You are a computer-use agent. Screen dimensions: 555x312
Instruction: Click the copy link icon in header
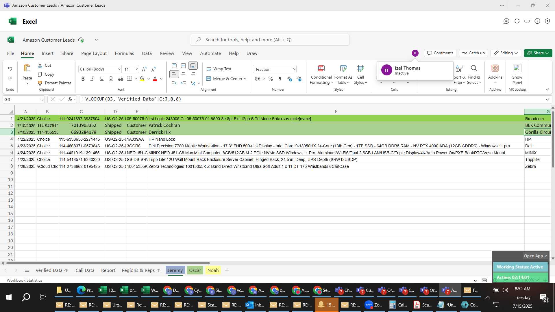[x=527, y=21]
